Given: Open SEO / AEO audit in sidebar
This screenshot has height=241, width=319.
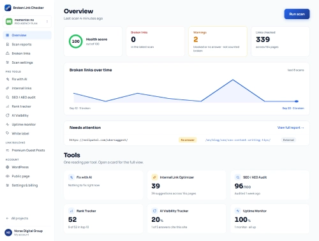Looking at the screenshot, I should 27,98.
